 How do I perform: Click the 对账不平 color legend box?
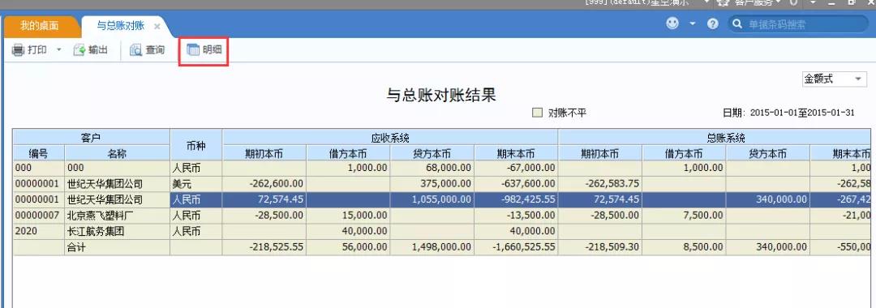tap(537, 113)
